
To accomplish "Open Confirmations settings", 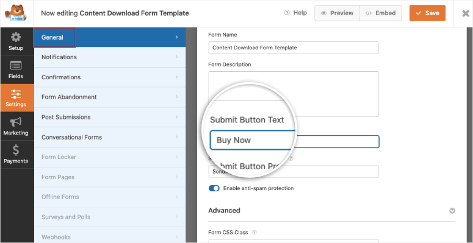I will click(x=110, y=77).
